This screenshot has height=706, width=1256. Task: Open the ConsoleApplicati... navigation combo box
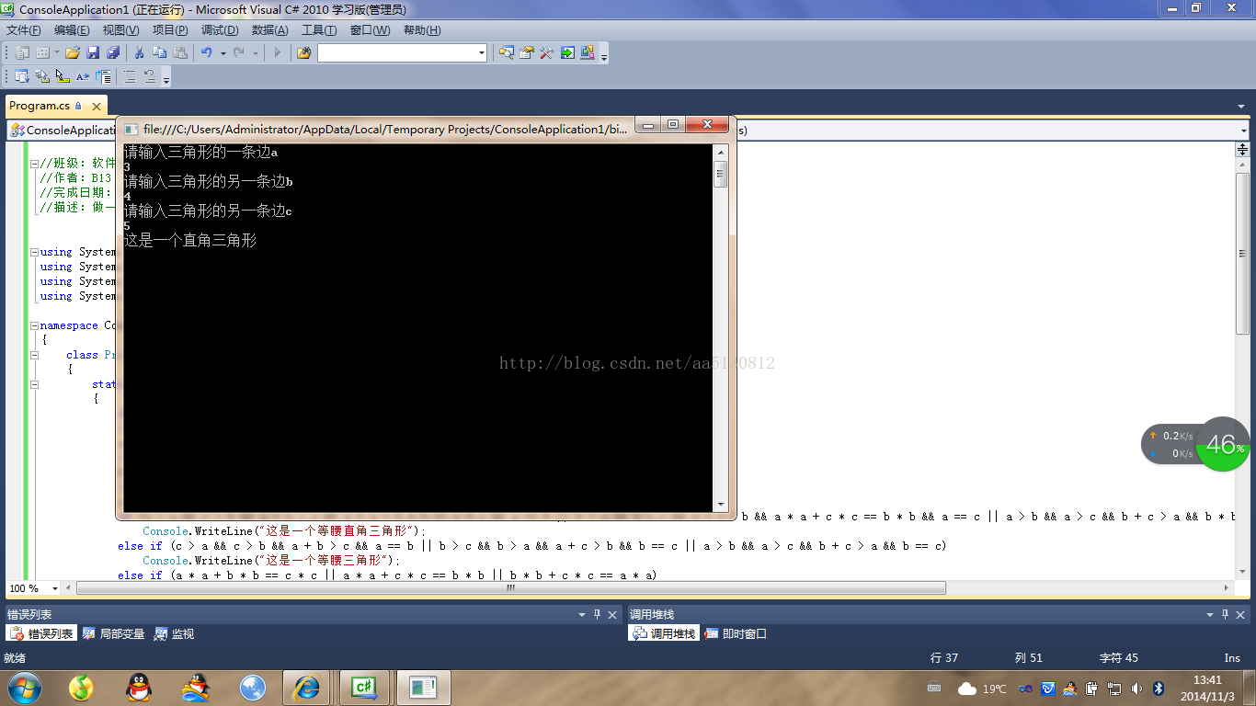(62, 130)
